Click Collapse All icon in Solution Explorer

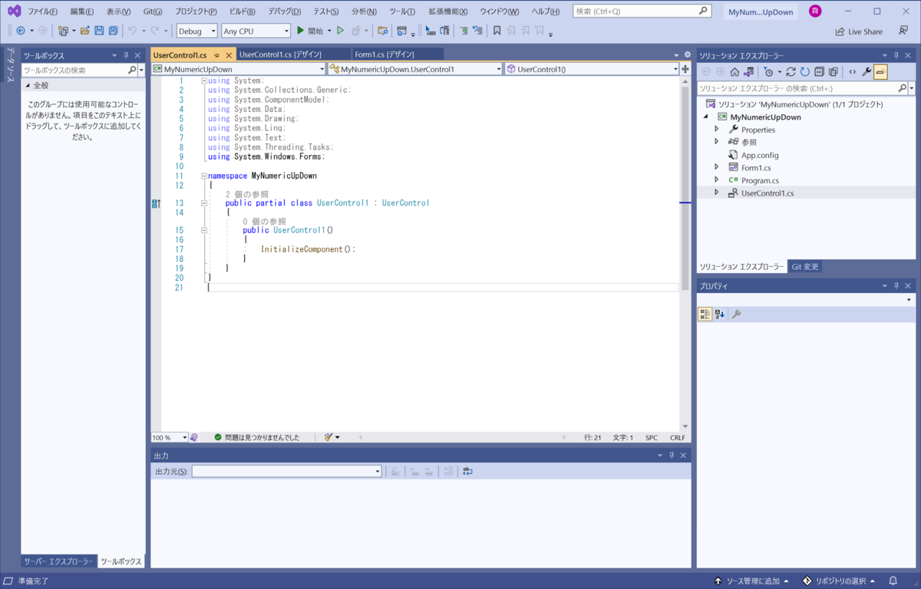tap(819, 71)
